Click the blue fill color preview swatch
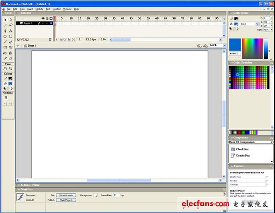The height and width of the screenshot is (213, 275). pyautogui.click(x=235, y=45)
